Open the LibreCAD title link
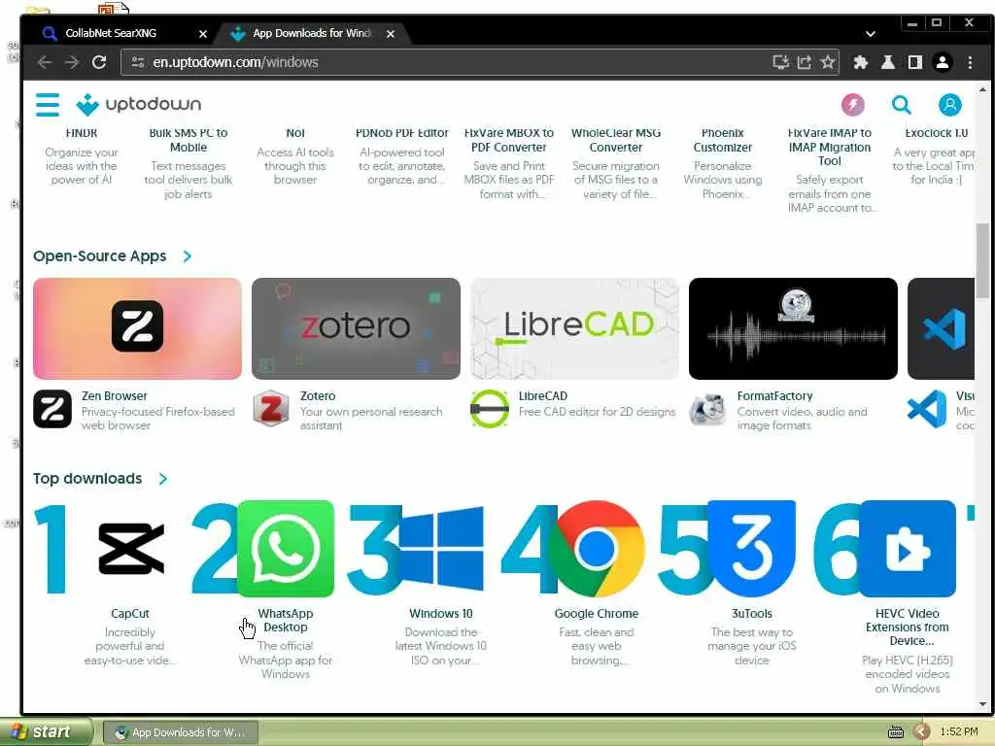Viewport: 995px width, 746px height. pos(543,396)
